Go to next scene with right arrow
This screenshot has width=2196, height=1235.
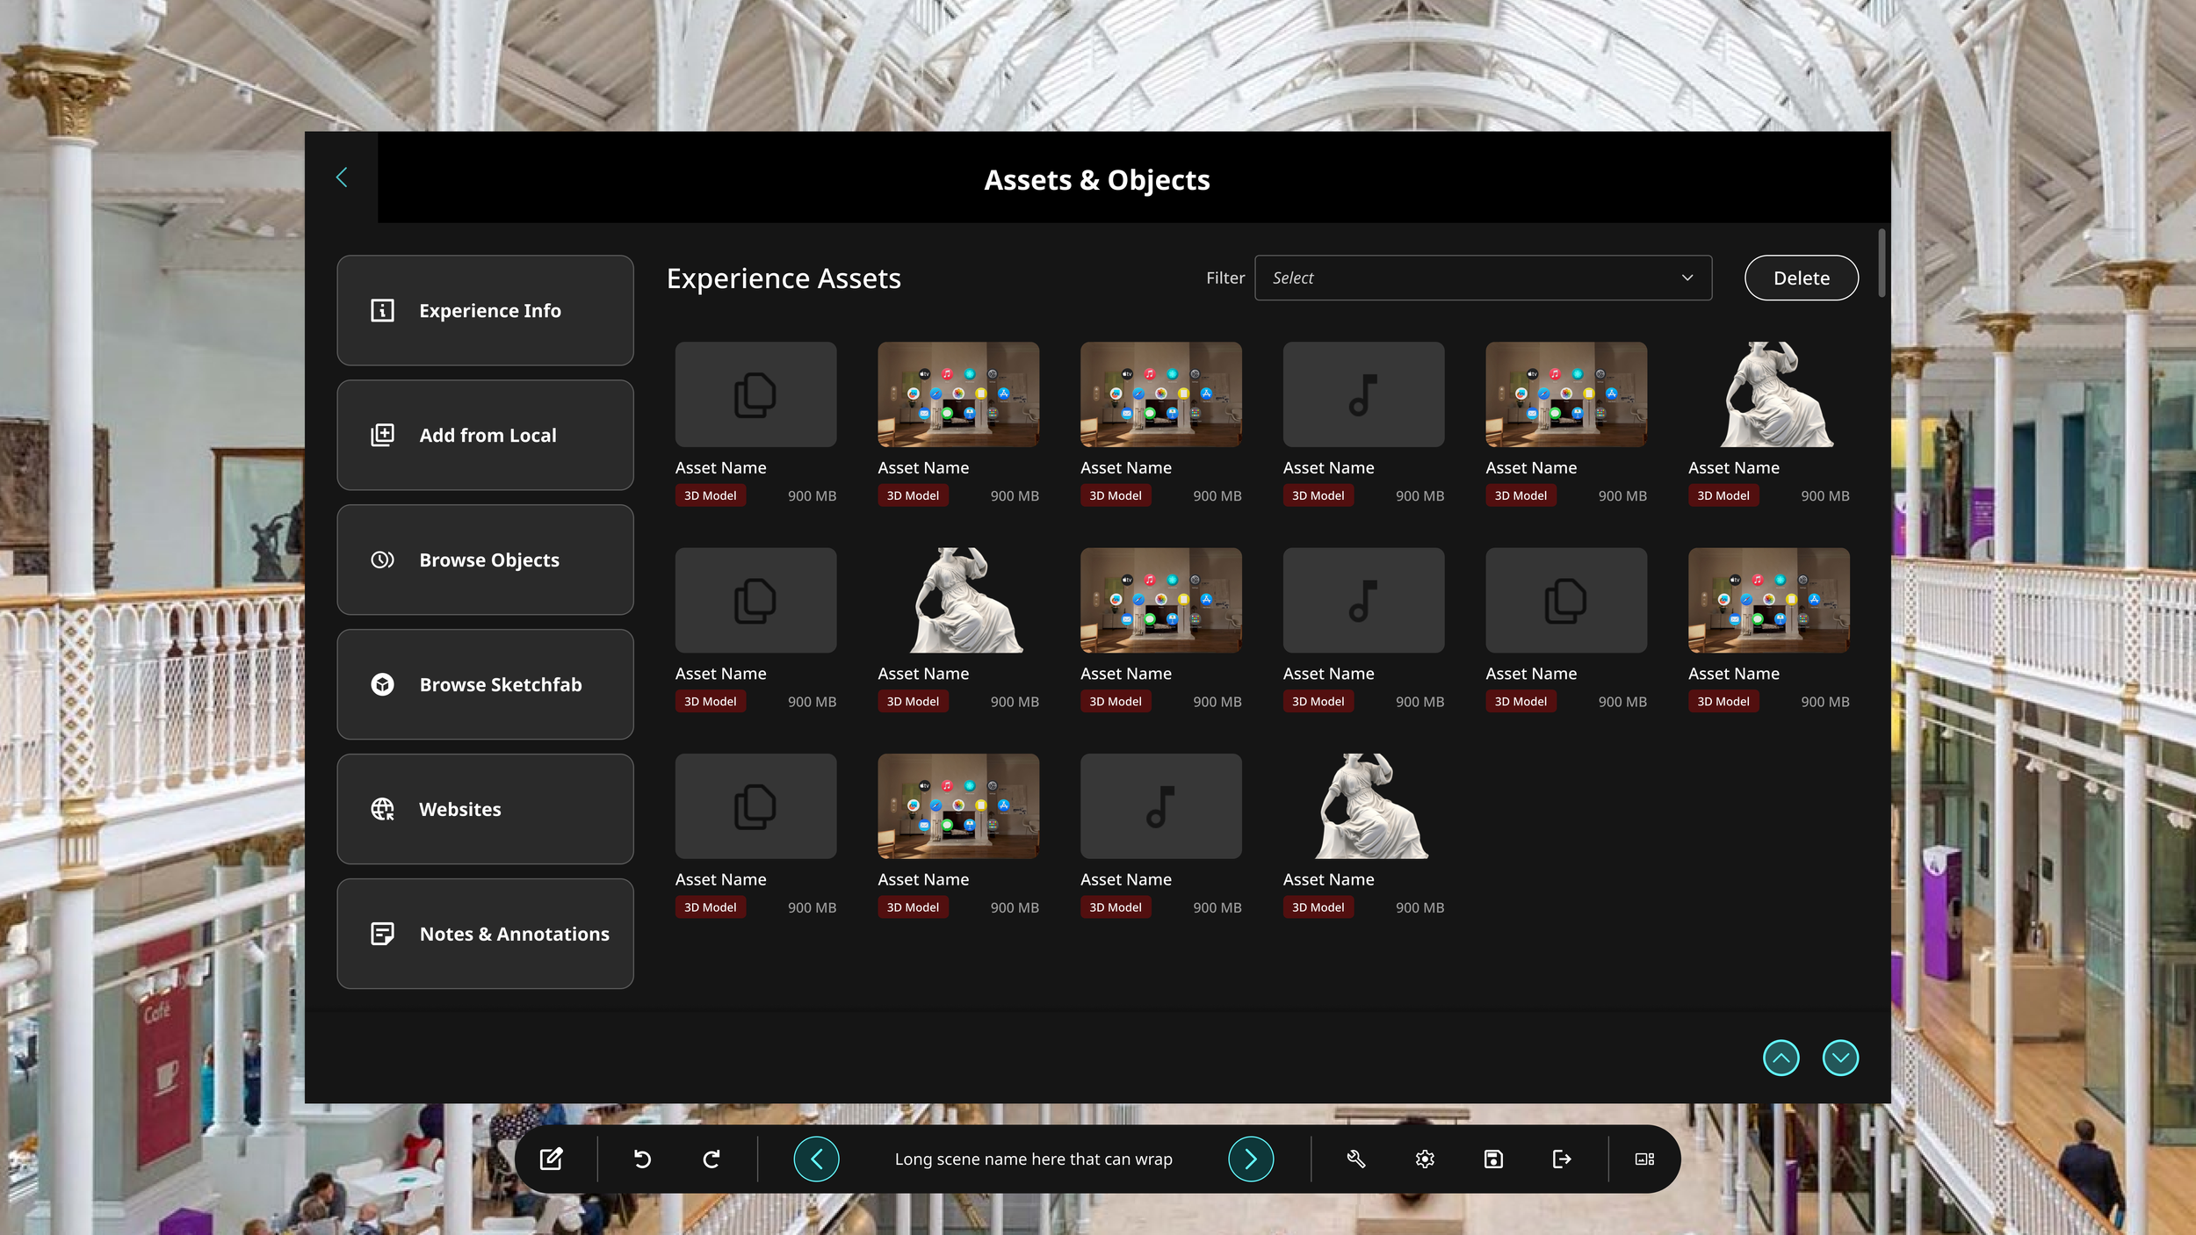coord(1250,1159)
